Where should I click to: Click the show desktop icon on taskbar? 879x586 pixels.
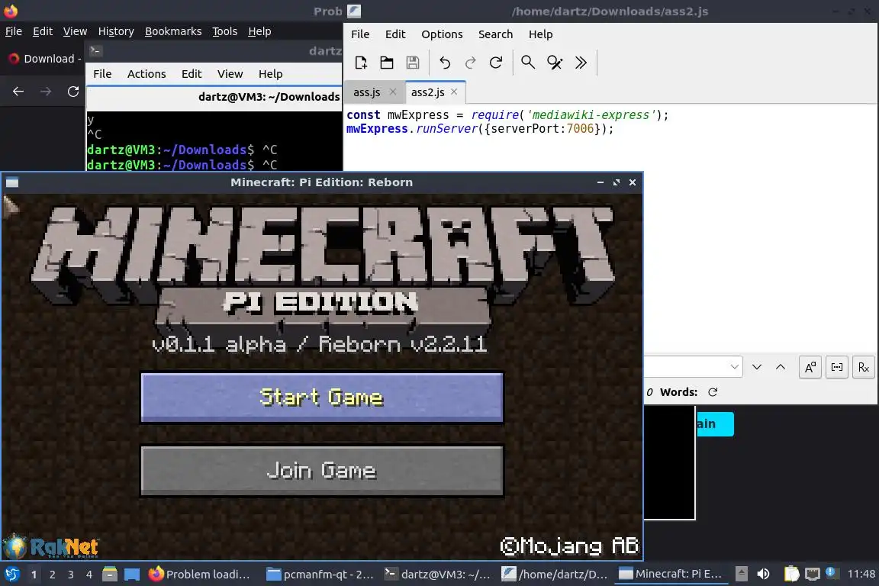pyautogui.click(x=132, y=574)
